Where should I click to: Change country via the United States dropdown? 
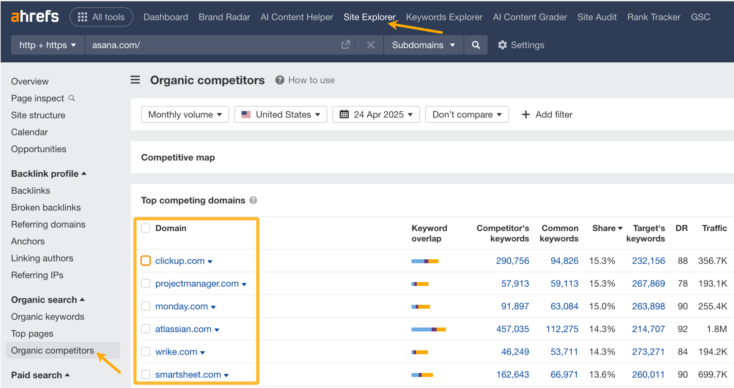pyautogui.click(x=281, y=114)
